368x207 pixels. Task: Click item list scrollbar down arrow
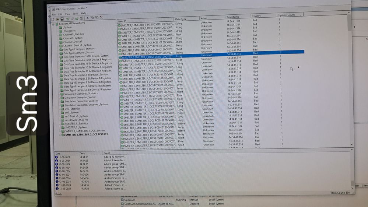pyautogui.click(x=351, y=144)
